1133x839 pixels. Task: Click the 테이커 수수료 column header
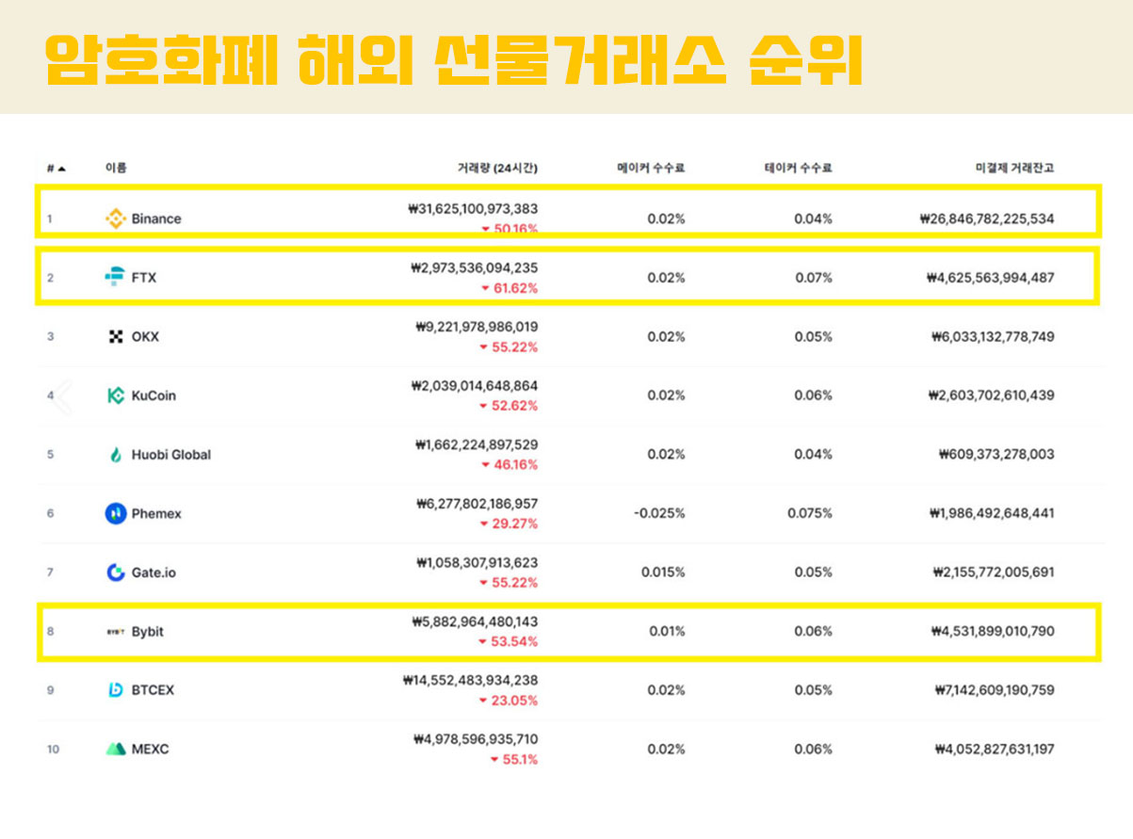coord(798,169)
